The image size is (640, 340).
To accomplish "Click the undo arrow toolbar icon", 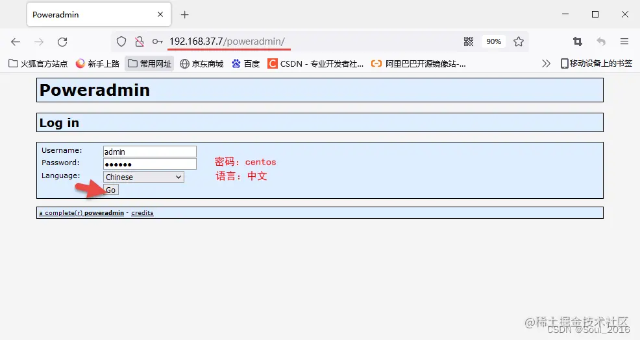I will pos(601,41).
